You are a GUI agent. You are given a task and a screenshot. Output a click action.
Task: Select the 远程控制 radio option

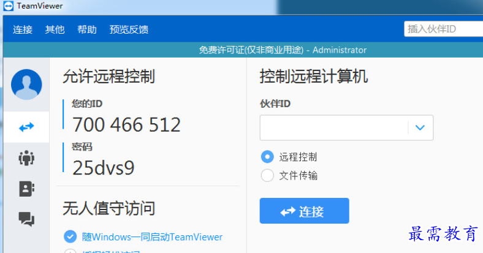(x=267, y=157)
